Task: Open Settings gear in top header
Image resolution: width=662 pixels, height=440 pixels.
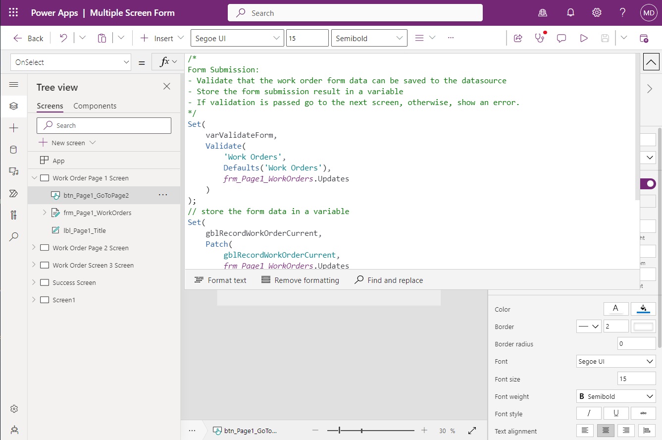Action: coord(597,13)
